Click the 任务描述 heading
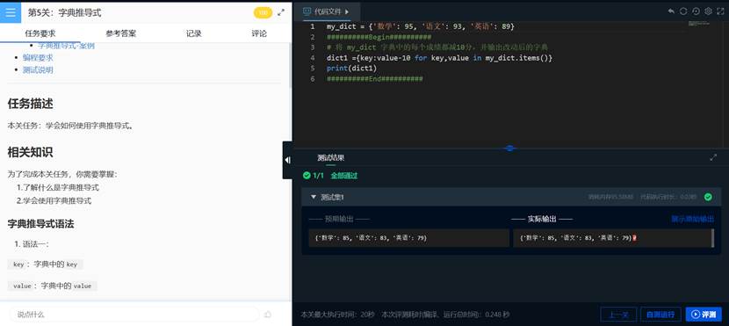729x326 pixels. pyautogui.click(x=30, y=104)
